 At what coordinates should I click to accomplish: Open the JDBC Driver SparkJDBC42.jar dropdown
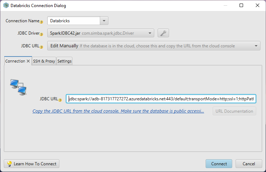pyautogui.click(x=101, y=33)
